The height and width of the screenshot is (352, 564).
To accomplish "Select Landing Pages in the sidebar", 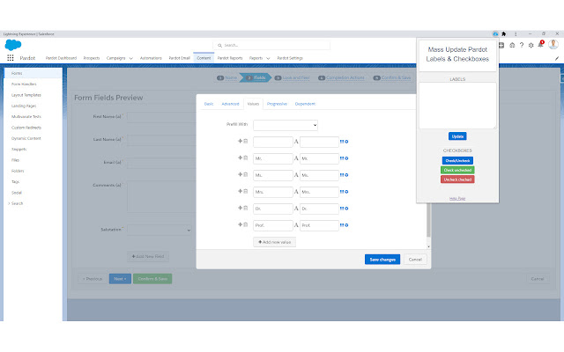I will (24, 106).
